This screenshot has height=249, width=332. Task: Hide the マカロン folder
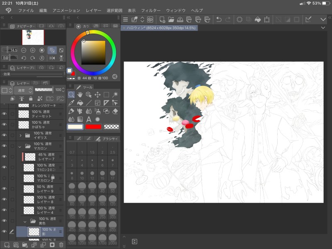tap(4, 146)
